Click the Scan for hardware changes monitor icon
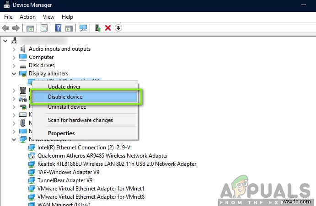The image size is (316, 206). pos(83,28)
